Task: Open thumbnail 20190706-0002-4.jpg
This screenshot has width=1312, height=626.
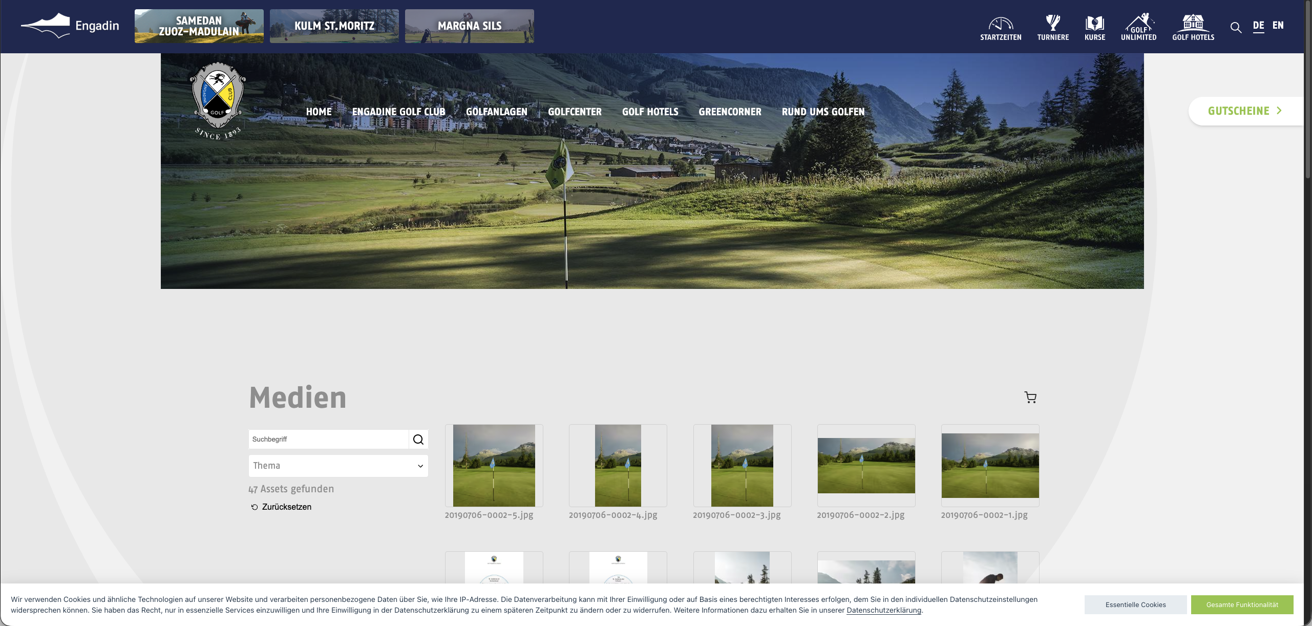Action: click(618, 466)
